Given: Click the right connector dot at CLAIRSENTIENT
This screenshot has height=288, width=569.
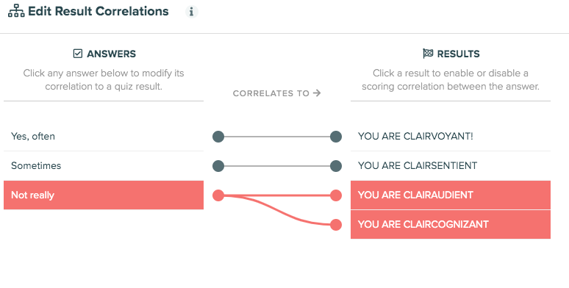Looking at the screenshot, I should click(336, 166).
